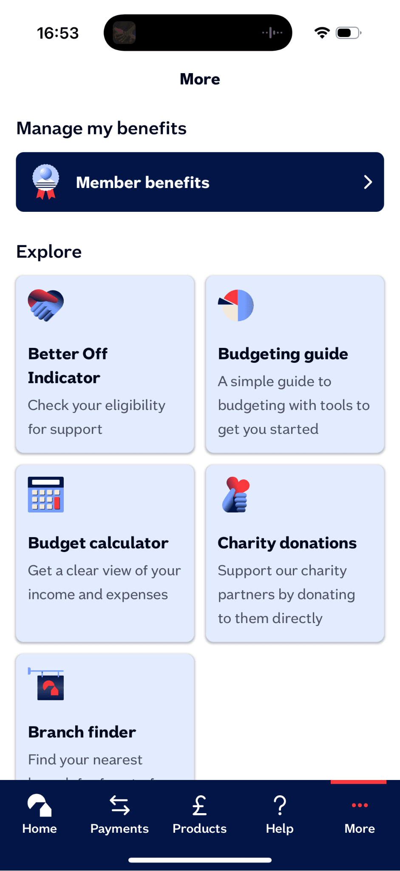400x871 pixels.
Task: Tap the Home tab house icon
Action: 40,805
